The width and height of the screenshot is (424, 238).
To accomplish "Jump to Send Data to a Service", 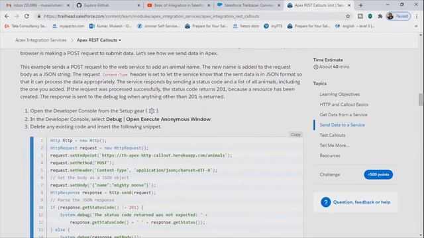I will (x=342, y=125).
